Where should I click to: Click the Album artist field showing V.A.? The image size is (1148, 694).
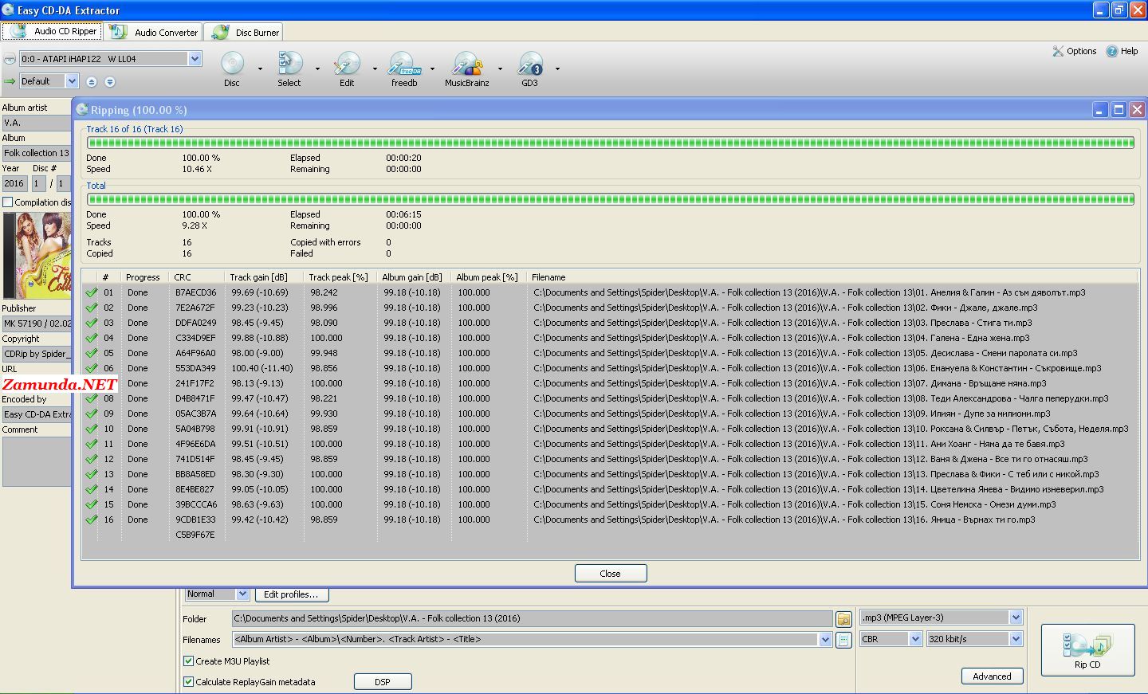click(37, 123)
